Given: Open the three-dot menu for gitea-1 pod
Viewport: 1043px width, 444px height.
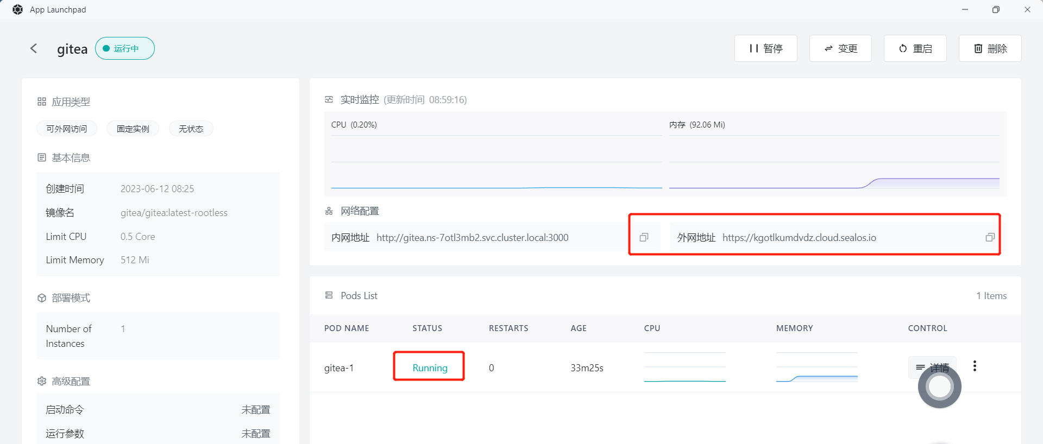Looking at the screenshot, I should (975, 366).
